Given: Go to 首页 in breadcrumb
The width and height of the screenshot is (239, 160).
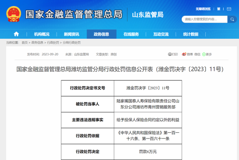Looking at the screenshot, I should pyautogui.click(x=25, y=43).
